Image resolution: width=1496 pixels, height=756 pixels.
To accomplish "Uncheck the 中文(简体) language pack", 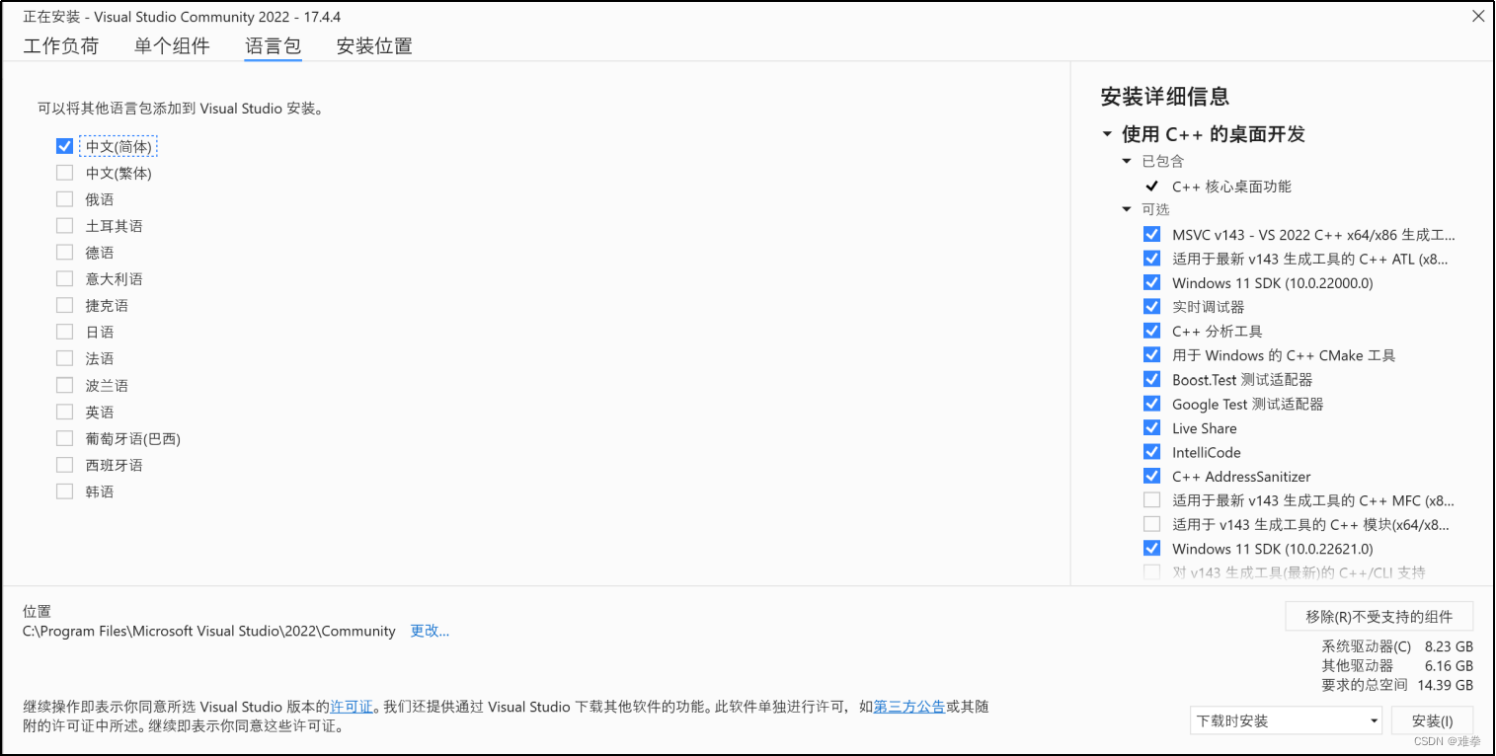I will click(x=65, y=146).
